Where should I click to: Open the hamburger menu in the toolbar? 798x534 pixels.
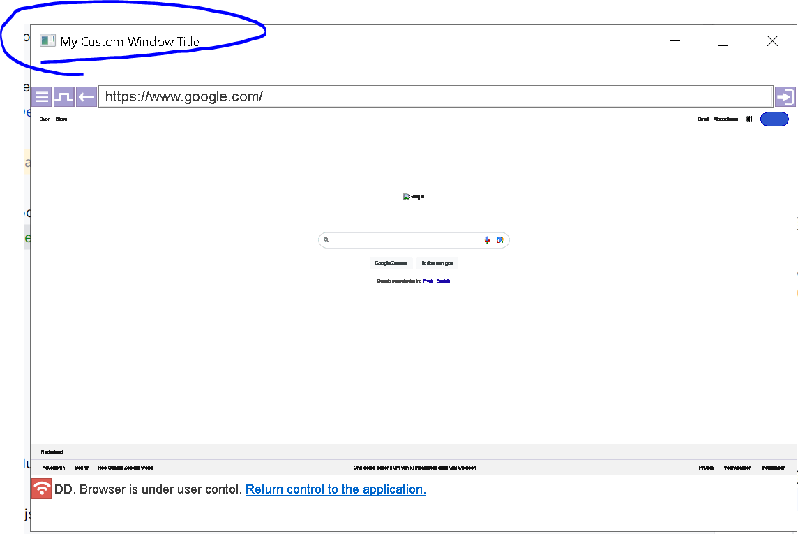[42, 96]
